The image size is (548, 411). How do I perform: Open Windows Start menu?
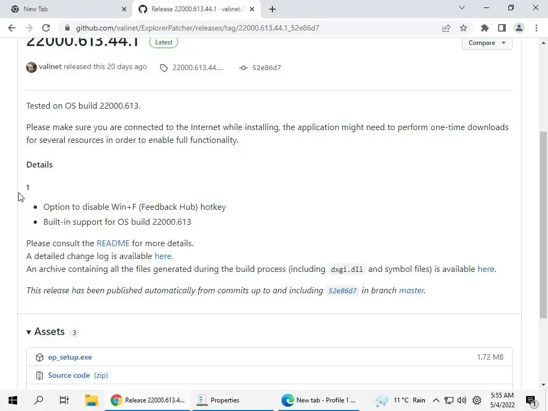(13, 400)
